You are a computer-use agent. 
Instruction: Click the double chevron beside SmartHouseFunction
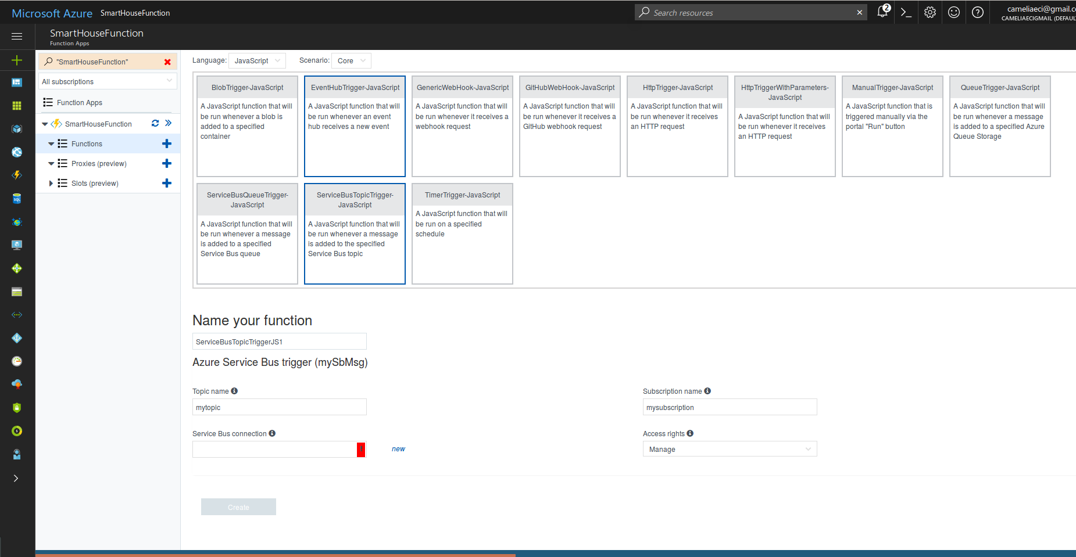(x=169, y=123)
